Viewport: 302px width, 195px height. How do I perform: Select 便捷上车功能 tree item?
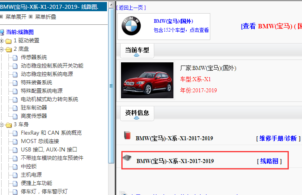pyautogui.click(x=36, y=183)
